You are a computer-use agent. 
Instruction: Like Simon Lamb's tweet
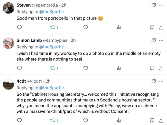(x=86, y=68)
